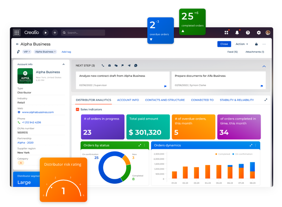Open the three-dot more options menu
This screenshot has height=207, width=282.
point(264,44)
